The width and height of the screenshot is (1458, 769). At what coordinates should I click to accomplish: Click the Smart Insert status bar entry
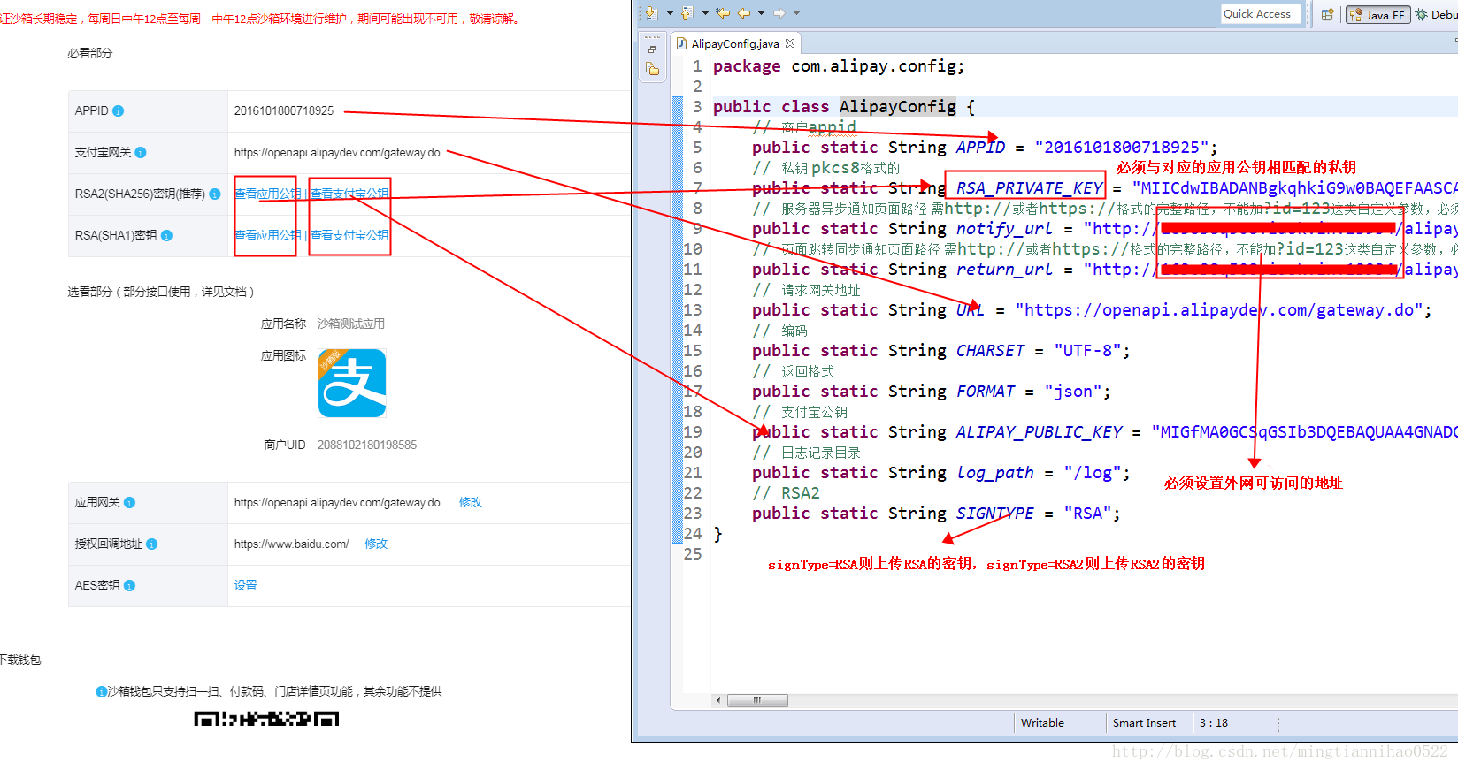click(1145, 722)
